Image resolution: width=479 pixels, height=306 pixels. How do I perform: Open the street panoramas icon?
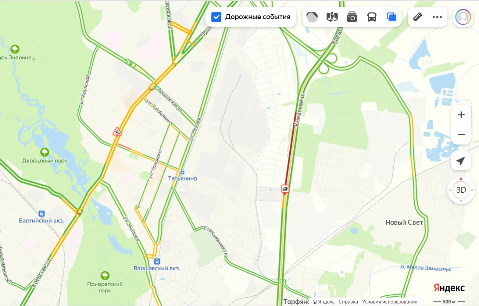[x=332, y=17]
